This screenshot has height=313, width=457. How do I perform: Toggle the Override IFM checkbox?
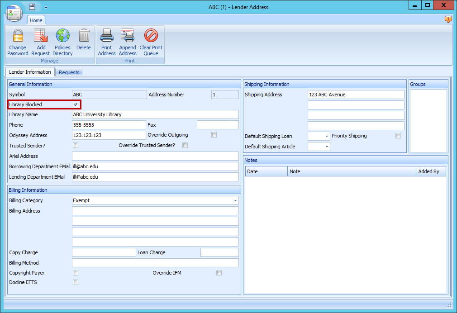(219, 273)
